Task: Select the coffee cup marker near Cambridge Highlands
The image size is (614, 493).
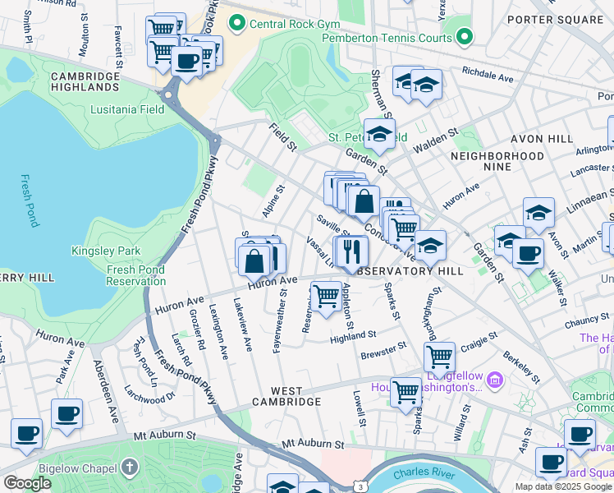Action: (x=187, y=62)
